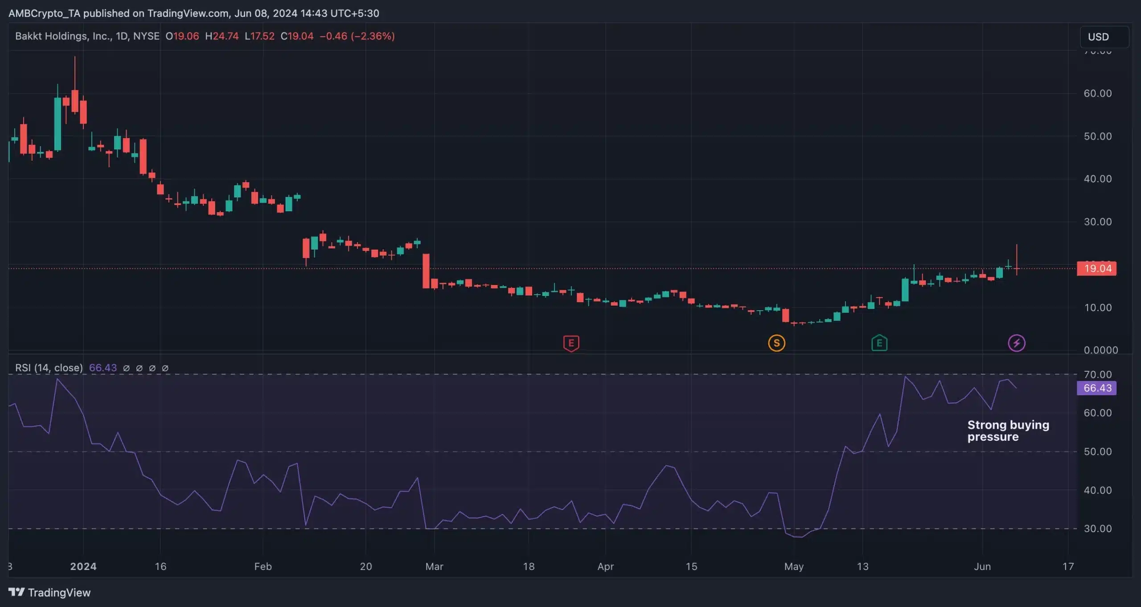
Task: Click the RSI (14, close) indicator label
Action: coord(49,368)
